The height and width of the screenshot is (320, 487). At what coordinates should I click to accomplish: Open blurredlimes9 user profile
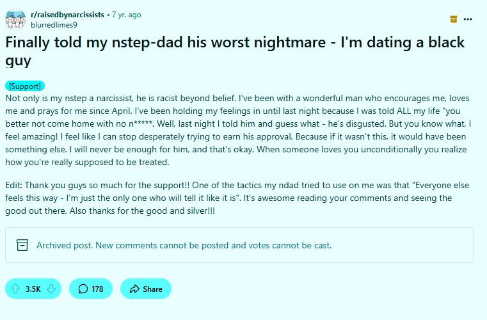pyautogui.click(x=54, y=25)
